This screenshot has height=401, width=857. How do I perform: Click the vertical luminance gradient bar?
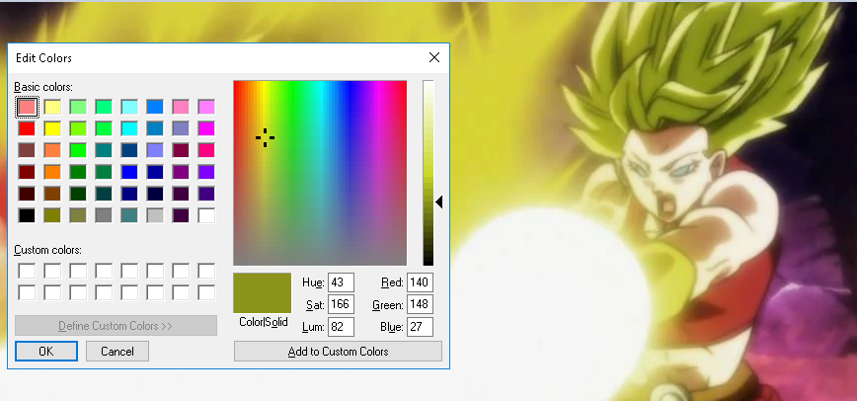[x=428, y=173]
